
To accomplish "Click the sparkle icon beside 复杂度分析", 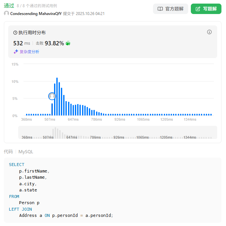I will pos(16,52).
